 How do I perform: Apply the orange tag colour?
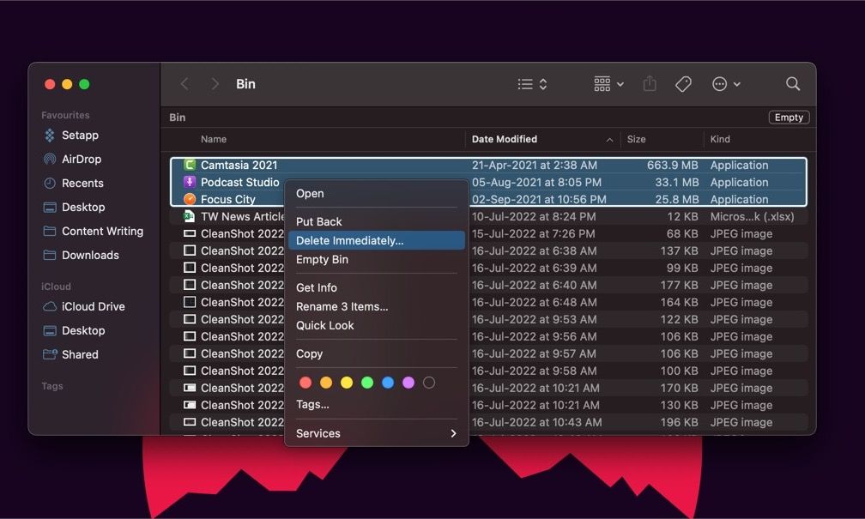(326, 383)
